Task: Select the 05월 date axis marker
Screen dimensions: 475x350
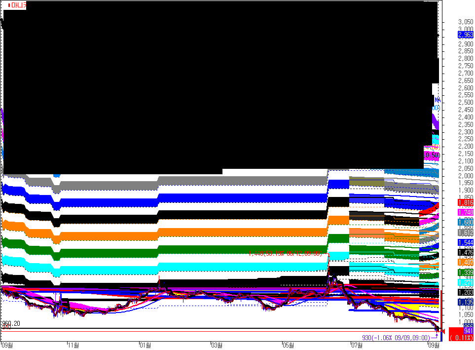Action: [x=288, y=345]
